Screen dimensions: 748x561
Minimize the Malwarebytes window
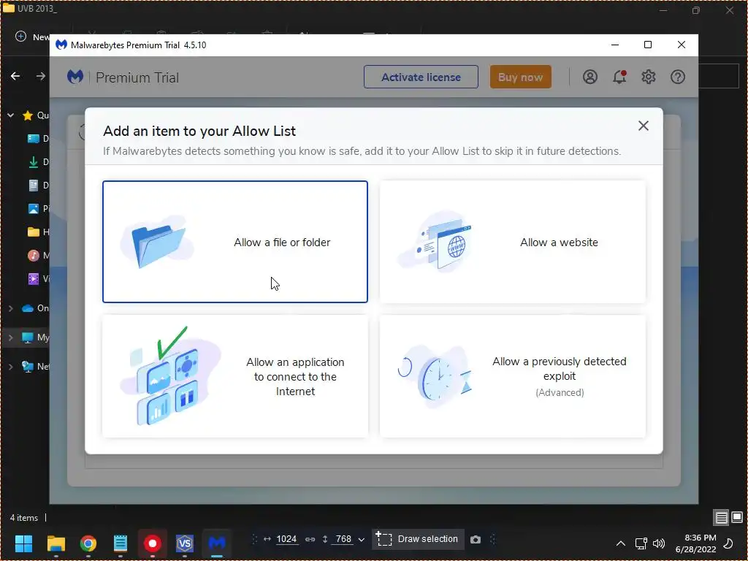pos(615,45)
